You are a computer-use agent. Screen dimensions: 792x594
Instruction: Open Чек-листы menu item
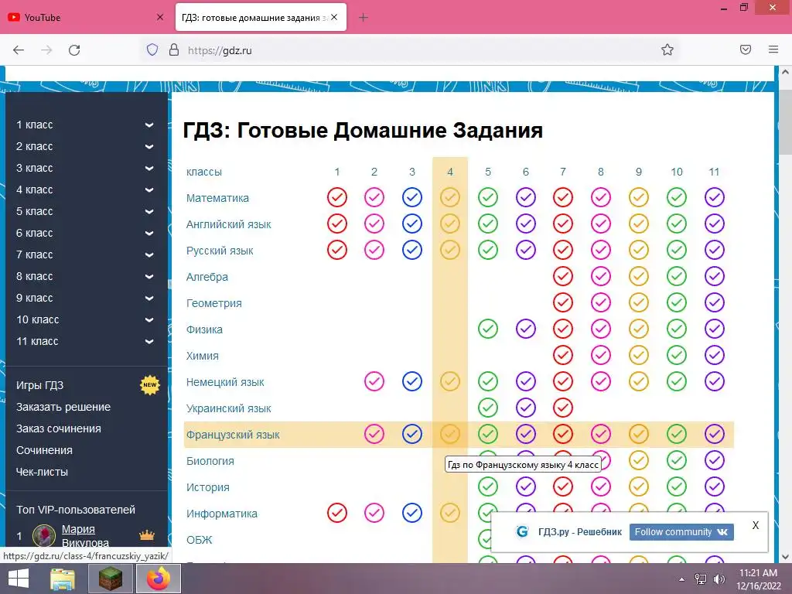click(42, 473)
